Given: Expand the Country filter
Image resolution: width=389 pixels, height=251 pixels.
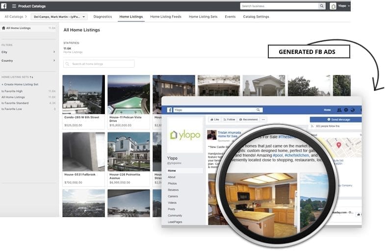Looking at the screenshot, I should 29,60.
